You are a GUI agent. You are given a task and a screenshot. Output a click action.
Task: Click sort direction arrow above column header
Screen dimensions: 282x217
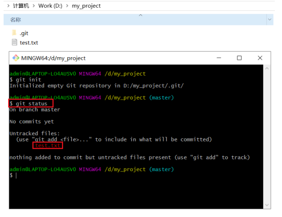(141, 15)
